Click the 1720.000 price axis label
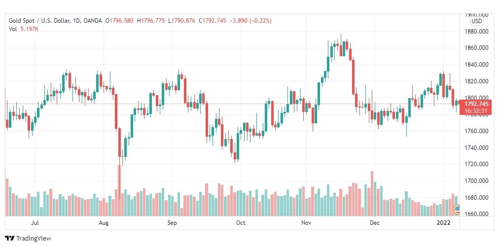 476,164
